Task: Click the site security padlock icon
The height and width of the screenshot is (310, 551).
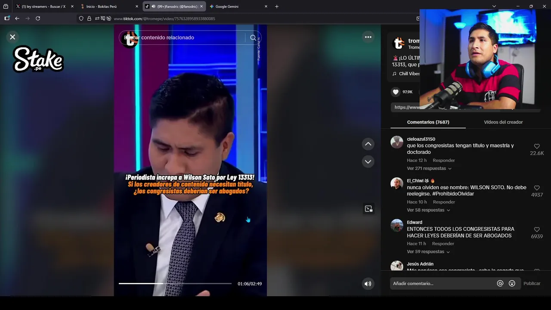Action: (89, 19)
